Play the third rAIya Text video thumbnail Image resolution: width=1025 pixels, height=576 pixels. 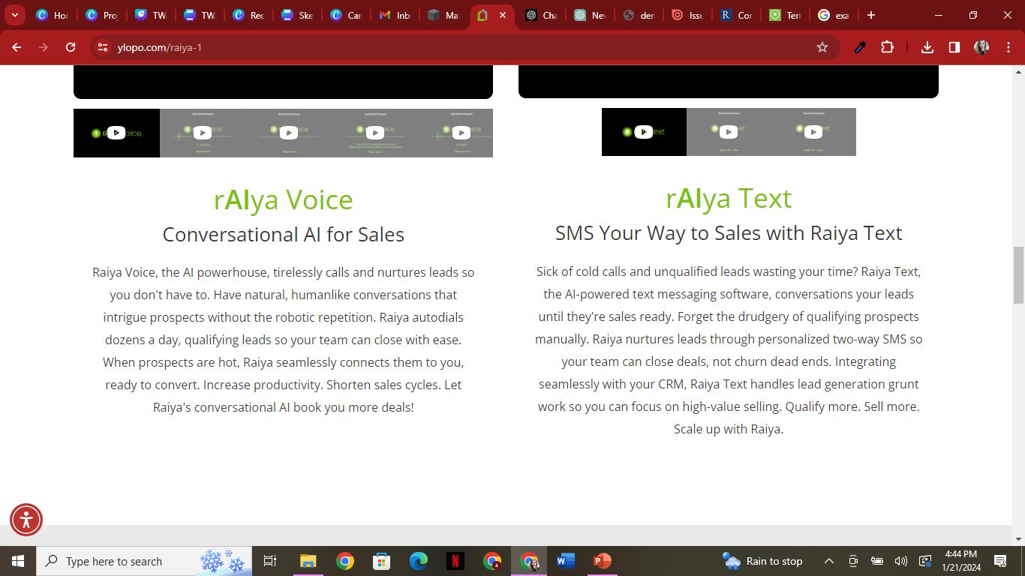tap(813, 132)
